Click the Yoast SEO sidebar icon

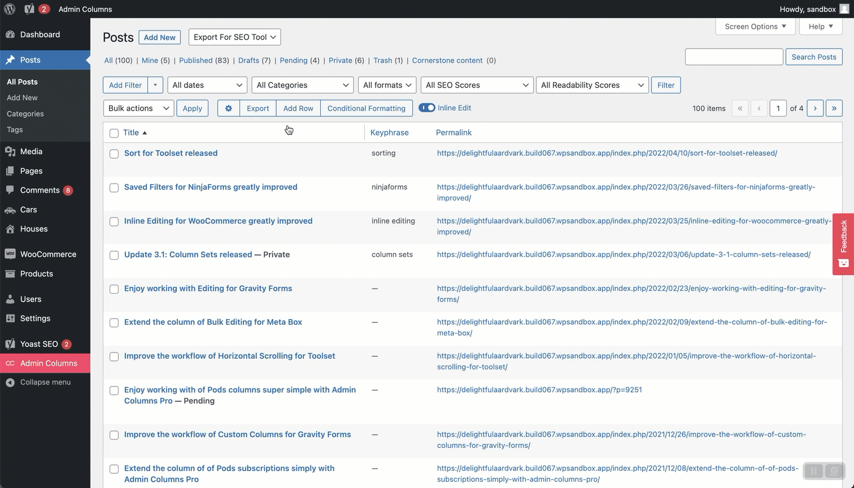click(x=10, y=344)
